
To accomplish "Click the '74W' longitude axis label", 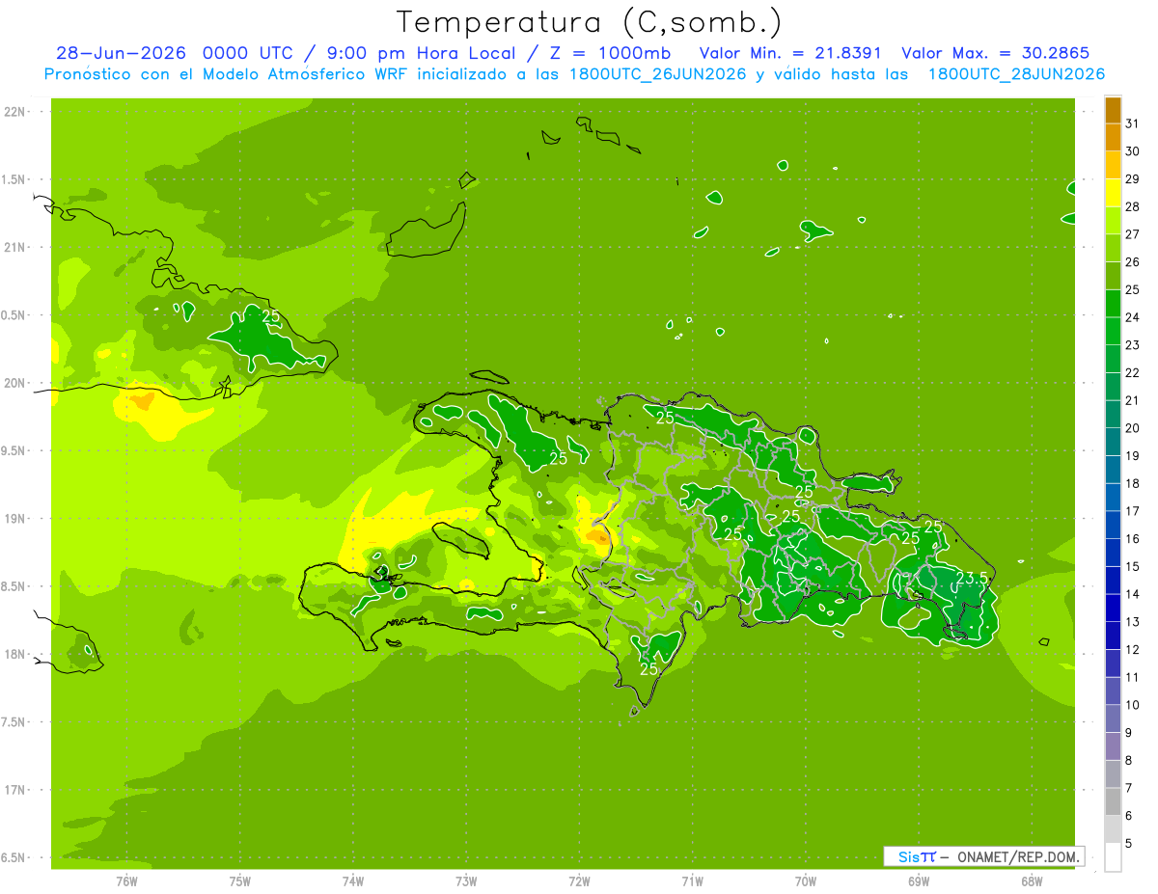I will (353, 880).
